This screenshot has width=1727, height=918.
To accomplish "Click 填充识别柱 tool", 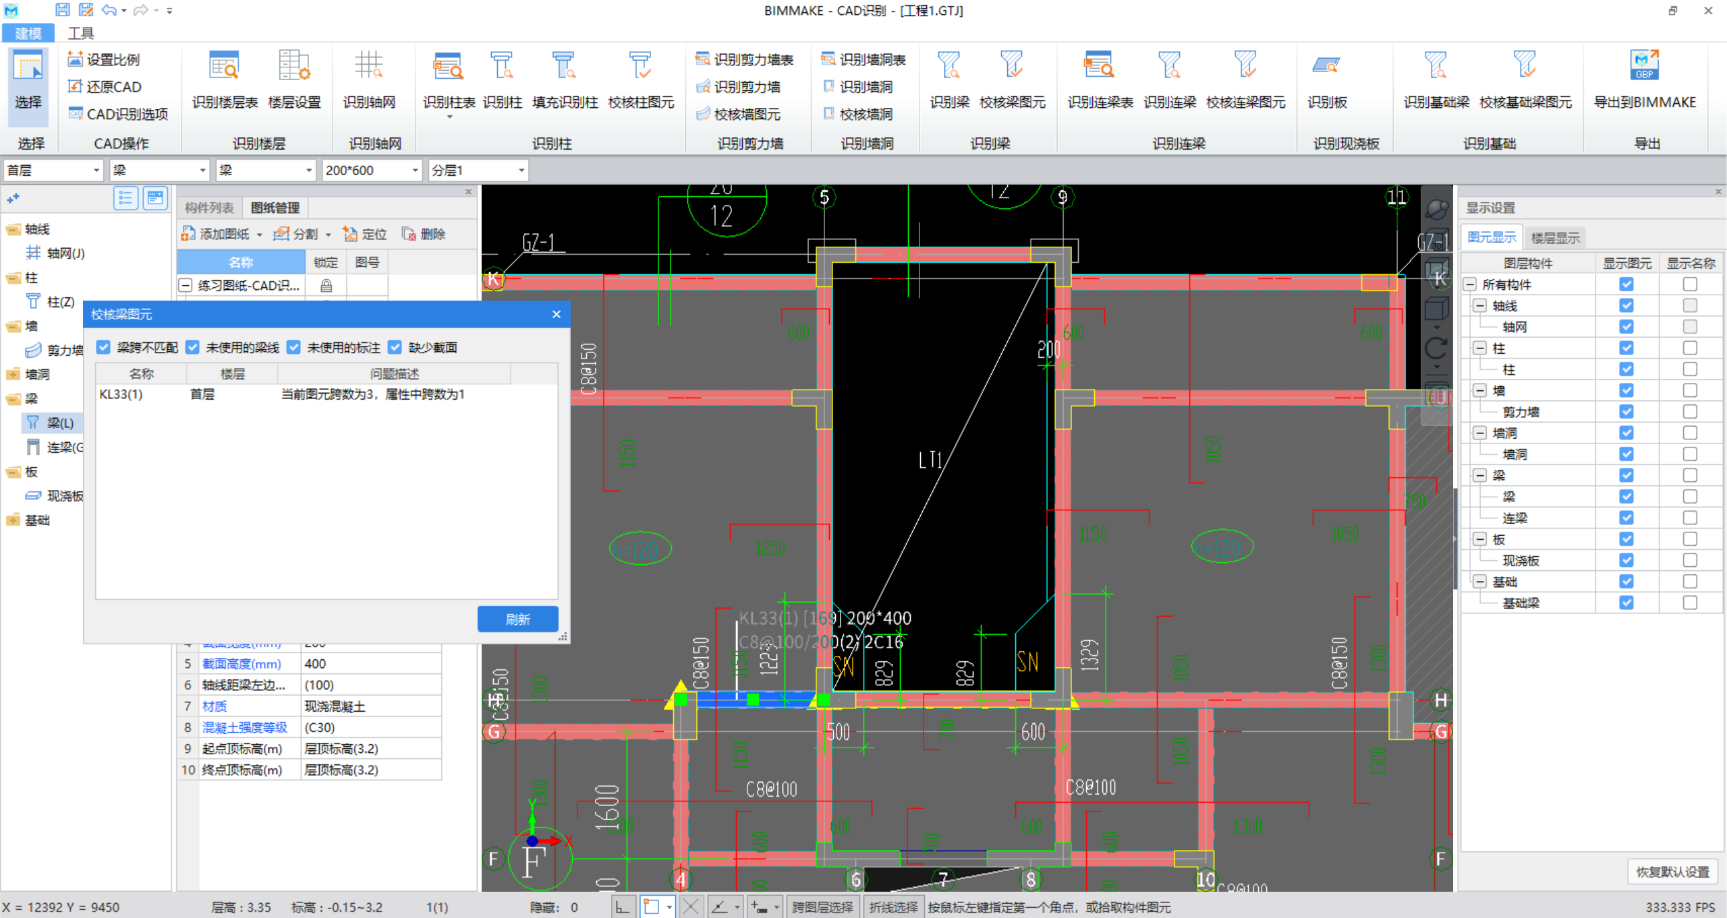I will [565, 81].
